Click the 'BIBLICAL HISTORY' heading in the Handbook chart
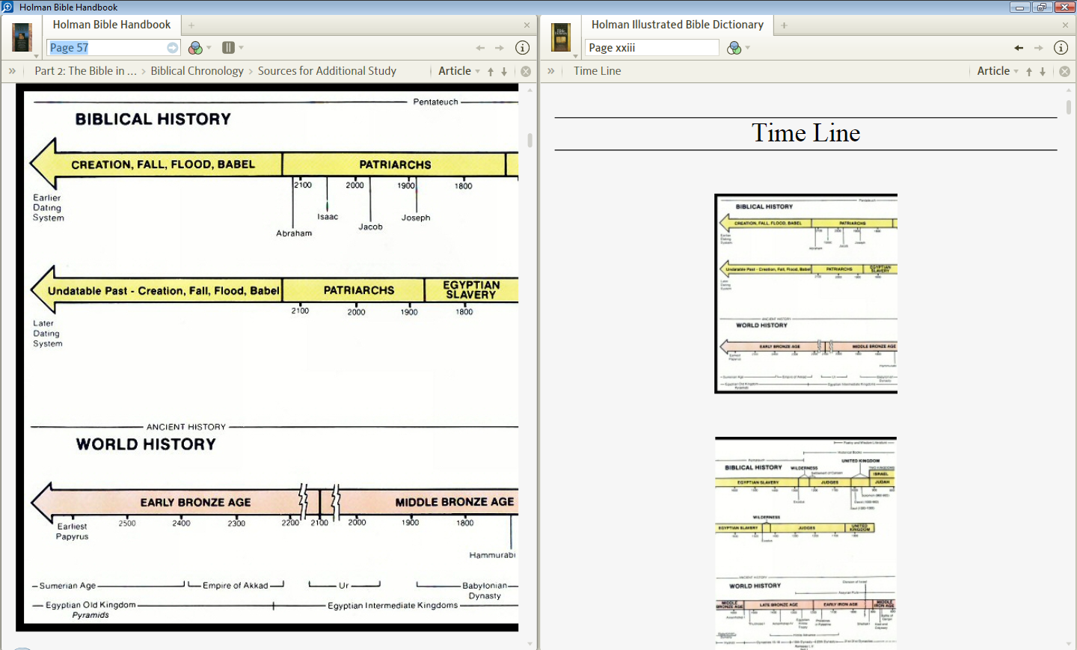The height and width of the screenshot is (650, 1077). point(153,119)
